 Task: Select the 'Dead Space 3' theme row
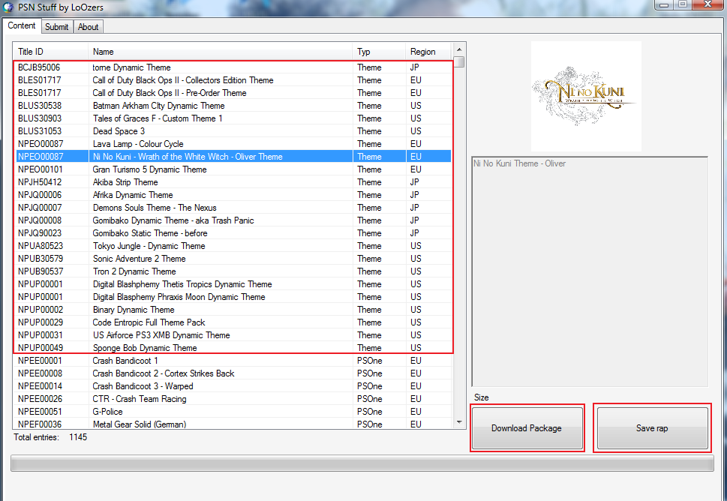[233, 131]
